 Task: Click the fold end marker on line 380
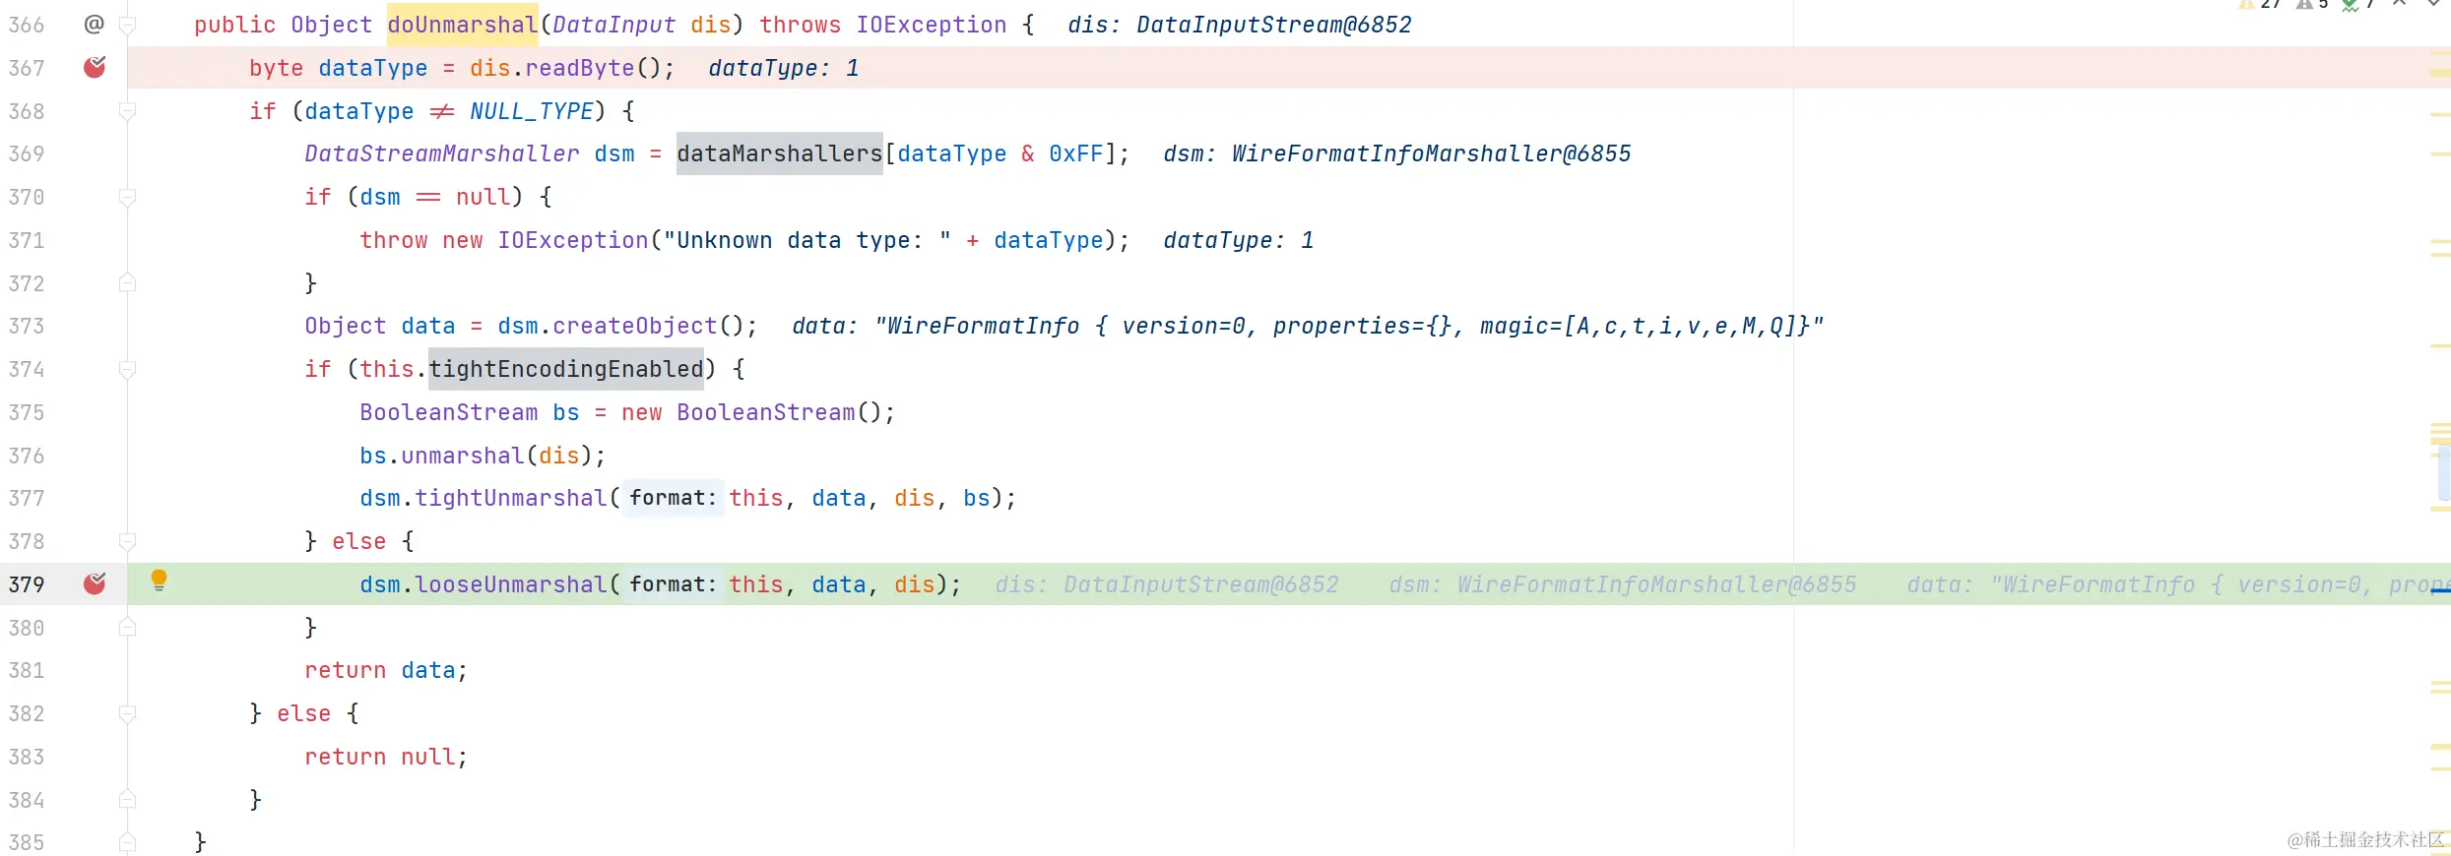click(x=127, y=628)
